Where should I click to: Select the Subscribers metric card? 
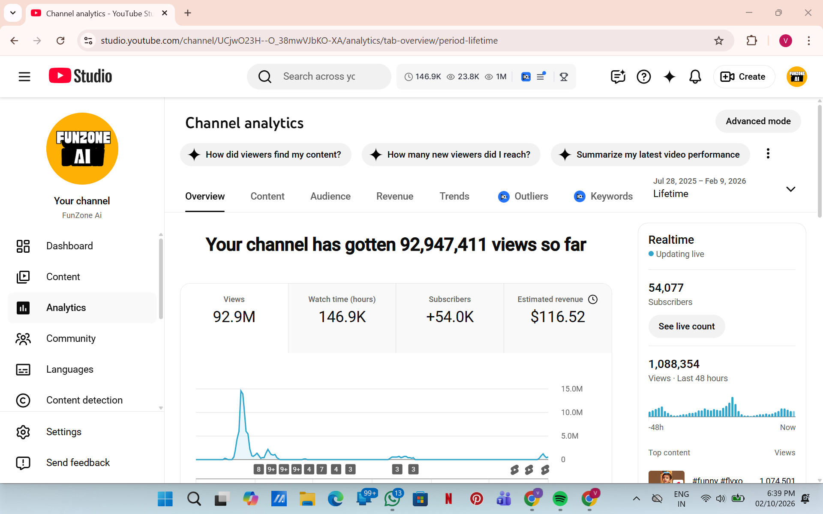[x=449, y=317]
